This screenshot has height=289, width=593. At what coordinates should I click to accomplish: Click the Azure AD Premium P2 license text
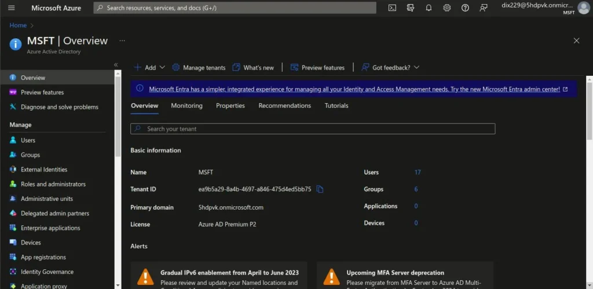[227, 224]
